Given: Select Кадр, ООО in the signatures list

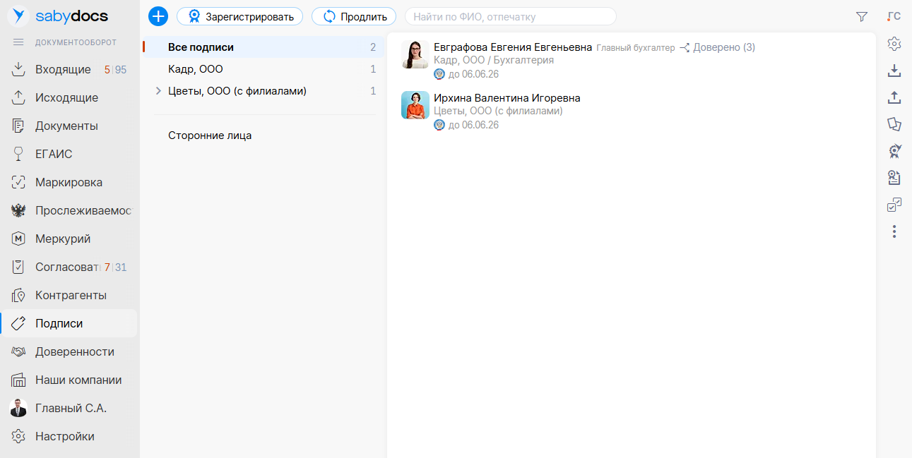Looking at the screenshot, I should 196,69.
